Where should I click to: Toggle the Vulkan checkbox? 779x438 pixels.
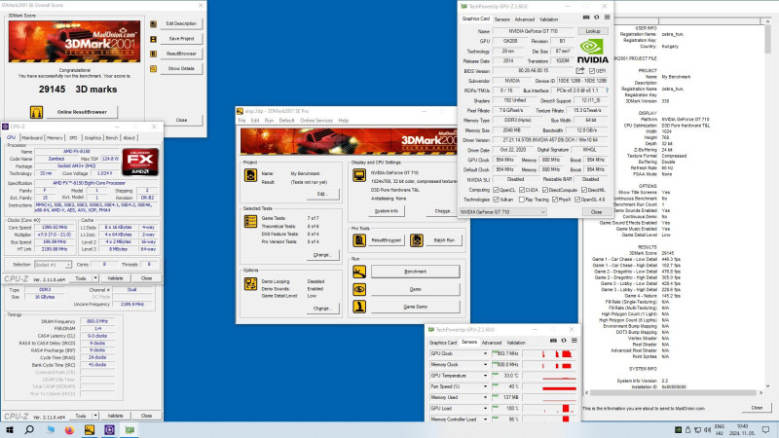496,200
